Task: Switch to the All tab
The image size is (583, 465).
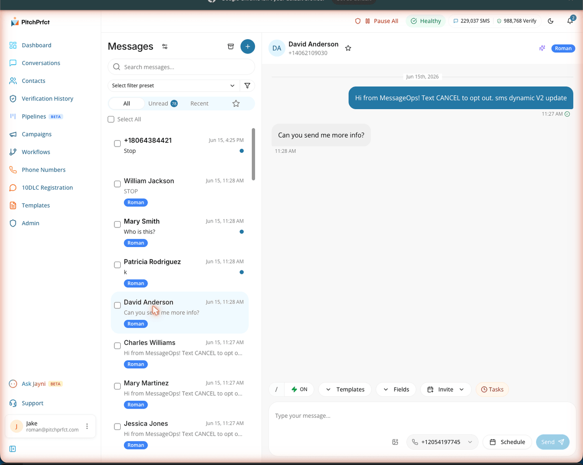Action: pos(127,103)
